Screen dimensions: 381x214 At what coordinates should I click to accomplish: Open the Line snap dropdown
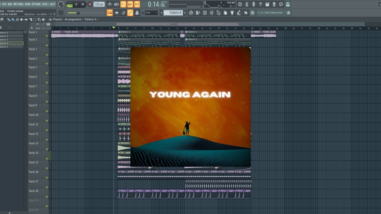[x=151, y=13]
